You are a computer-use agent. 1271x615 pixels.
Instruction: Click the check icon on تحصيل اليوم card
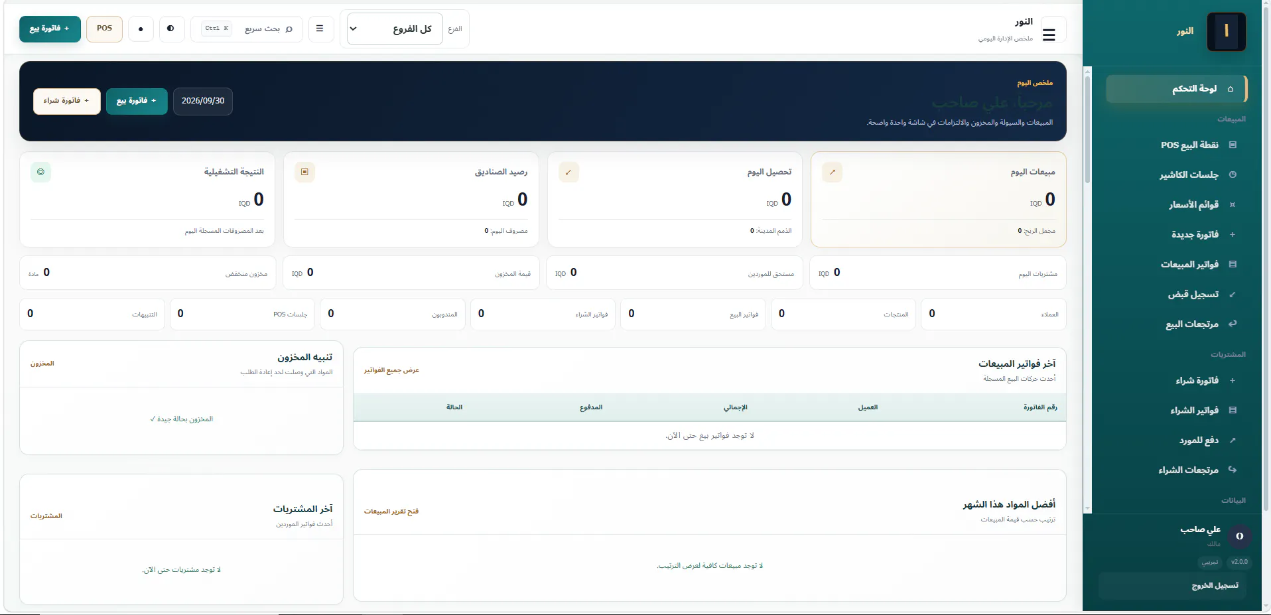(569, 172)
